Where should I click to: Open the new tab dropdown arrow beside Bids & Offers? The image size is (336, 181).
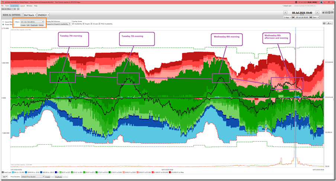[18, 9]
